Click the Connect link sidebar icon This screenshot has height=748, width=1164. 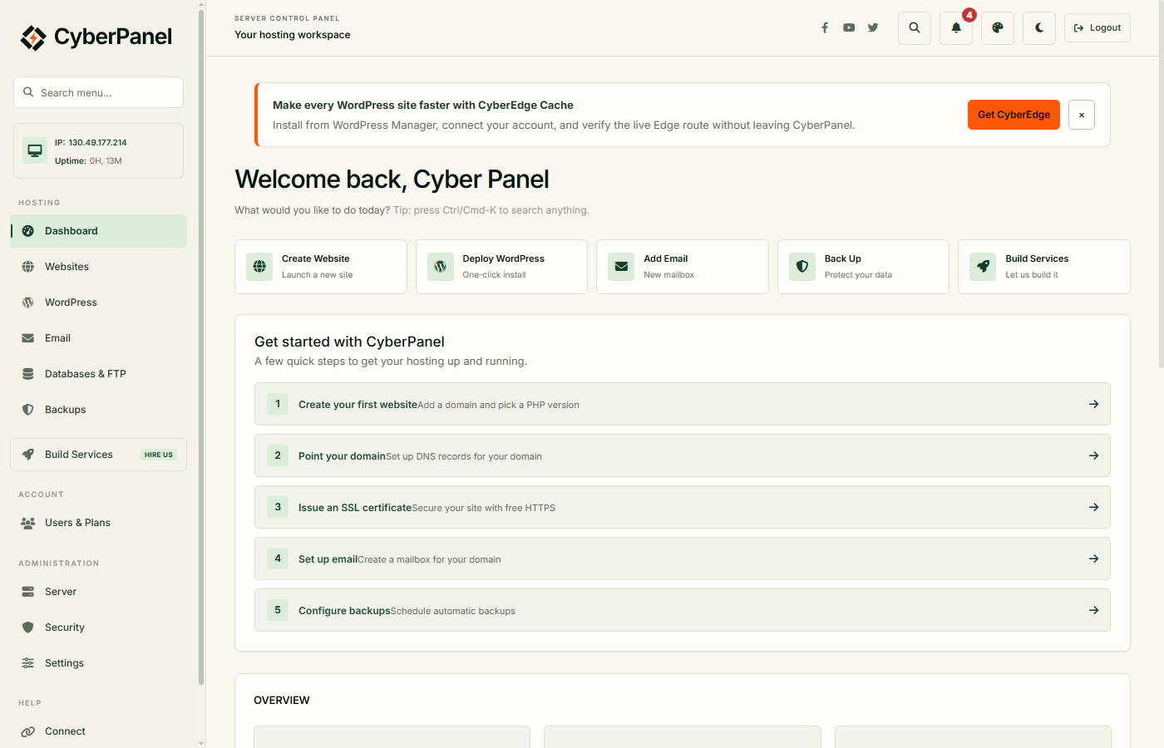tap(28, 731)
